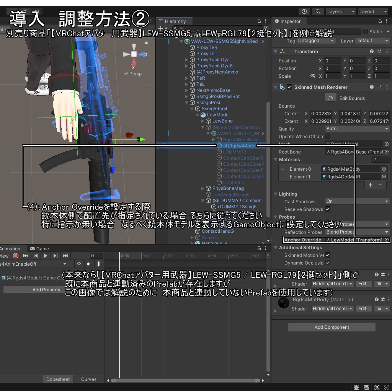Open Root Bone object picker
This screenshot has height=392, width=392.
point(387,152)
